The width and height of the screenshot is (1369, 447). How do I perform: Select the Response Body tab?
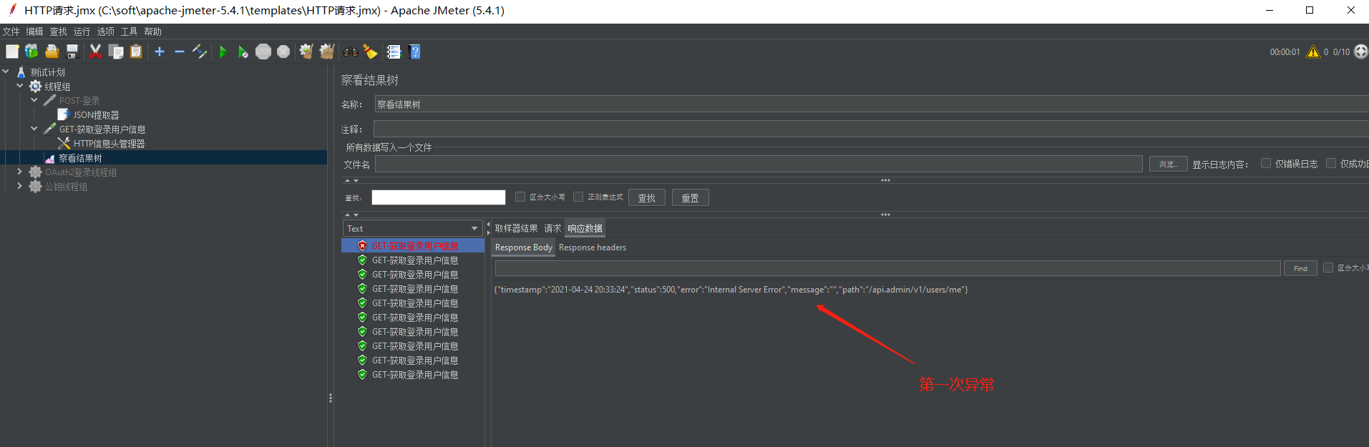click(x=523, y=247)
